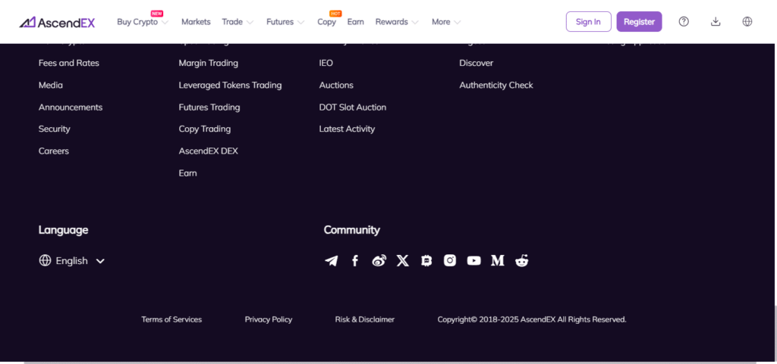Open the Fees and Rates link

tap(69, 64)
